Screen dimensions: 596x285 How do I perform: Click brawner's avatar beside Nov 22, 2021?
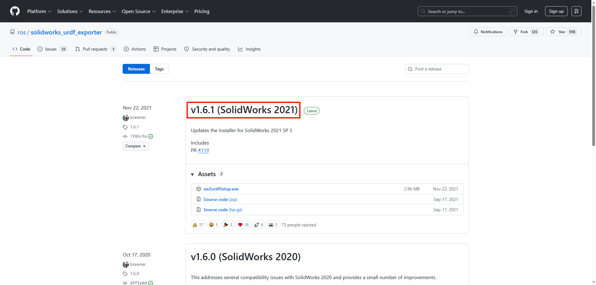pyautogui.click(x=126, y=118)
